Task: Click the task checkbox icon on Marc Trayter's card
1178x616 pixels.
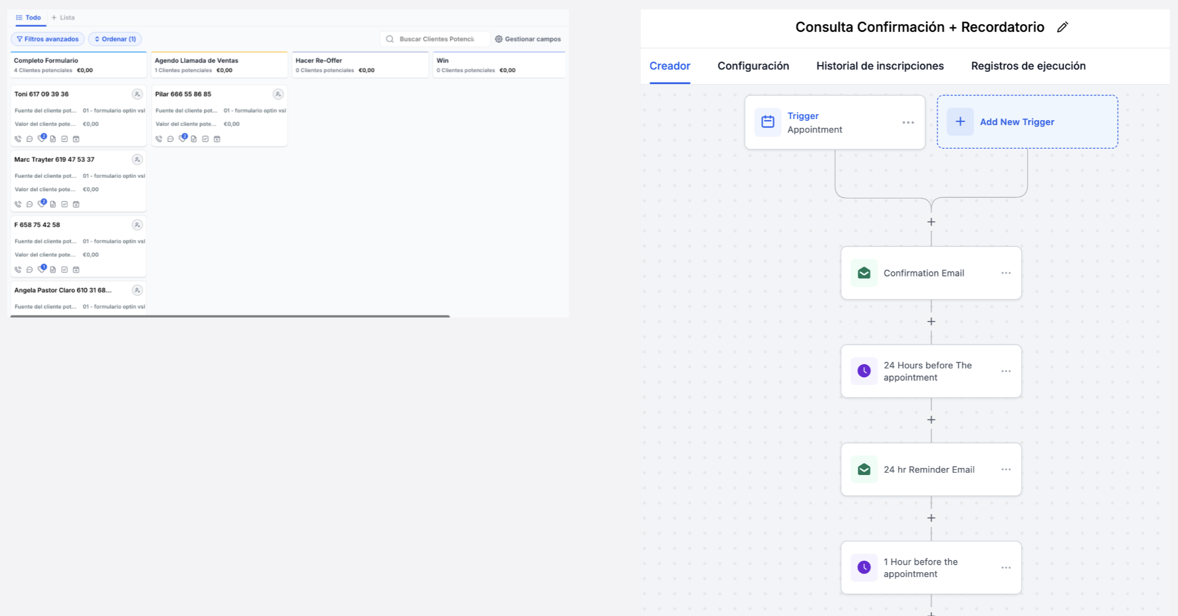Action: click(65, 204)
